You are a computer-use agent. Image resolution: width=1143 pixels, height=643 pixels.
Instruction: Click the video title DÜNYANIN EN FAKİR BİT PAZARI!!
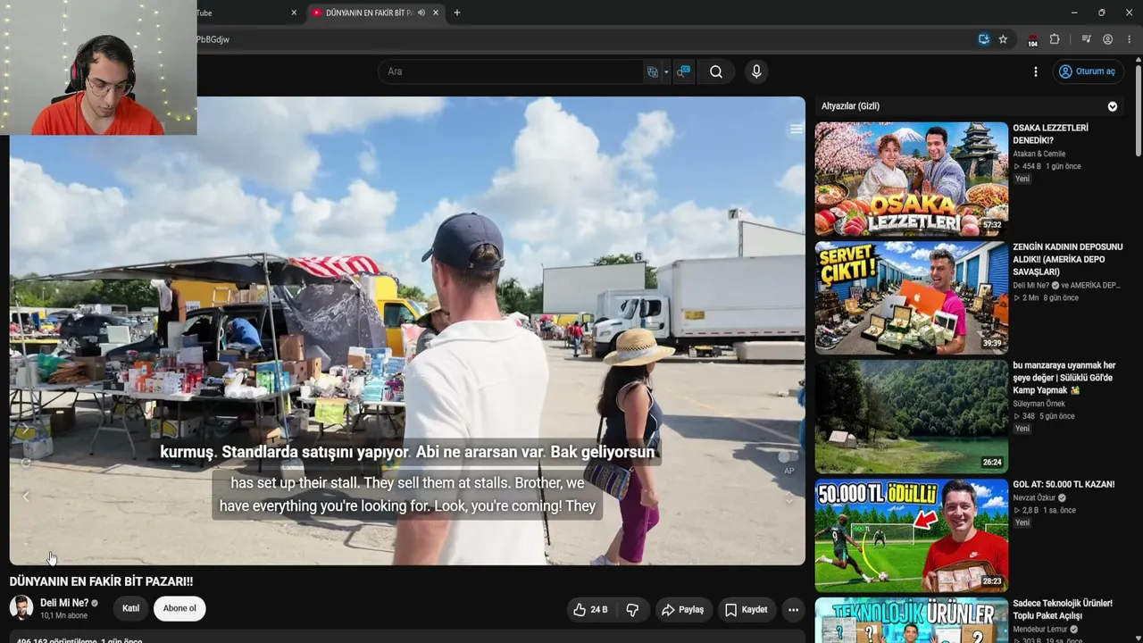(101, 581)
